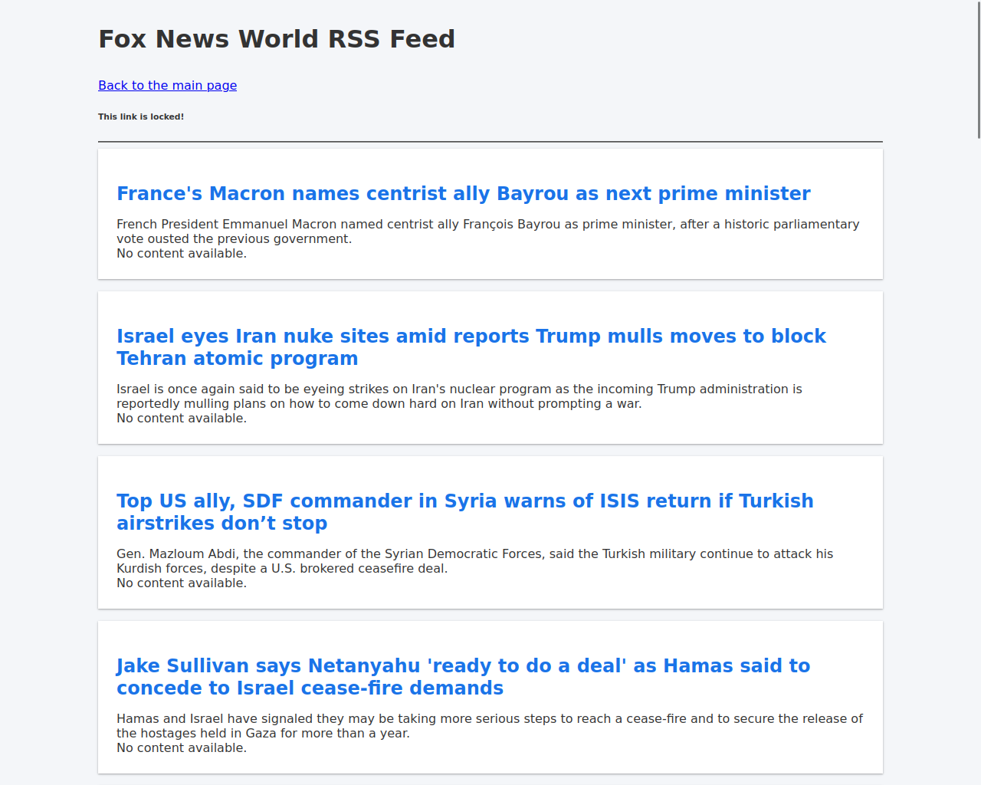Image resolution: width=981 pixels, height=785 pixels.
Task: Click the Hamas and Israel cease-fire summary paragraph
Action: [489, 726]
